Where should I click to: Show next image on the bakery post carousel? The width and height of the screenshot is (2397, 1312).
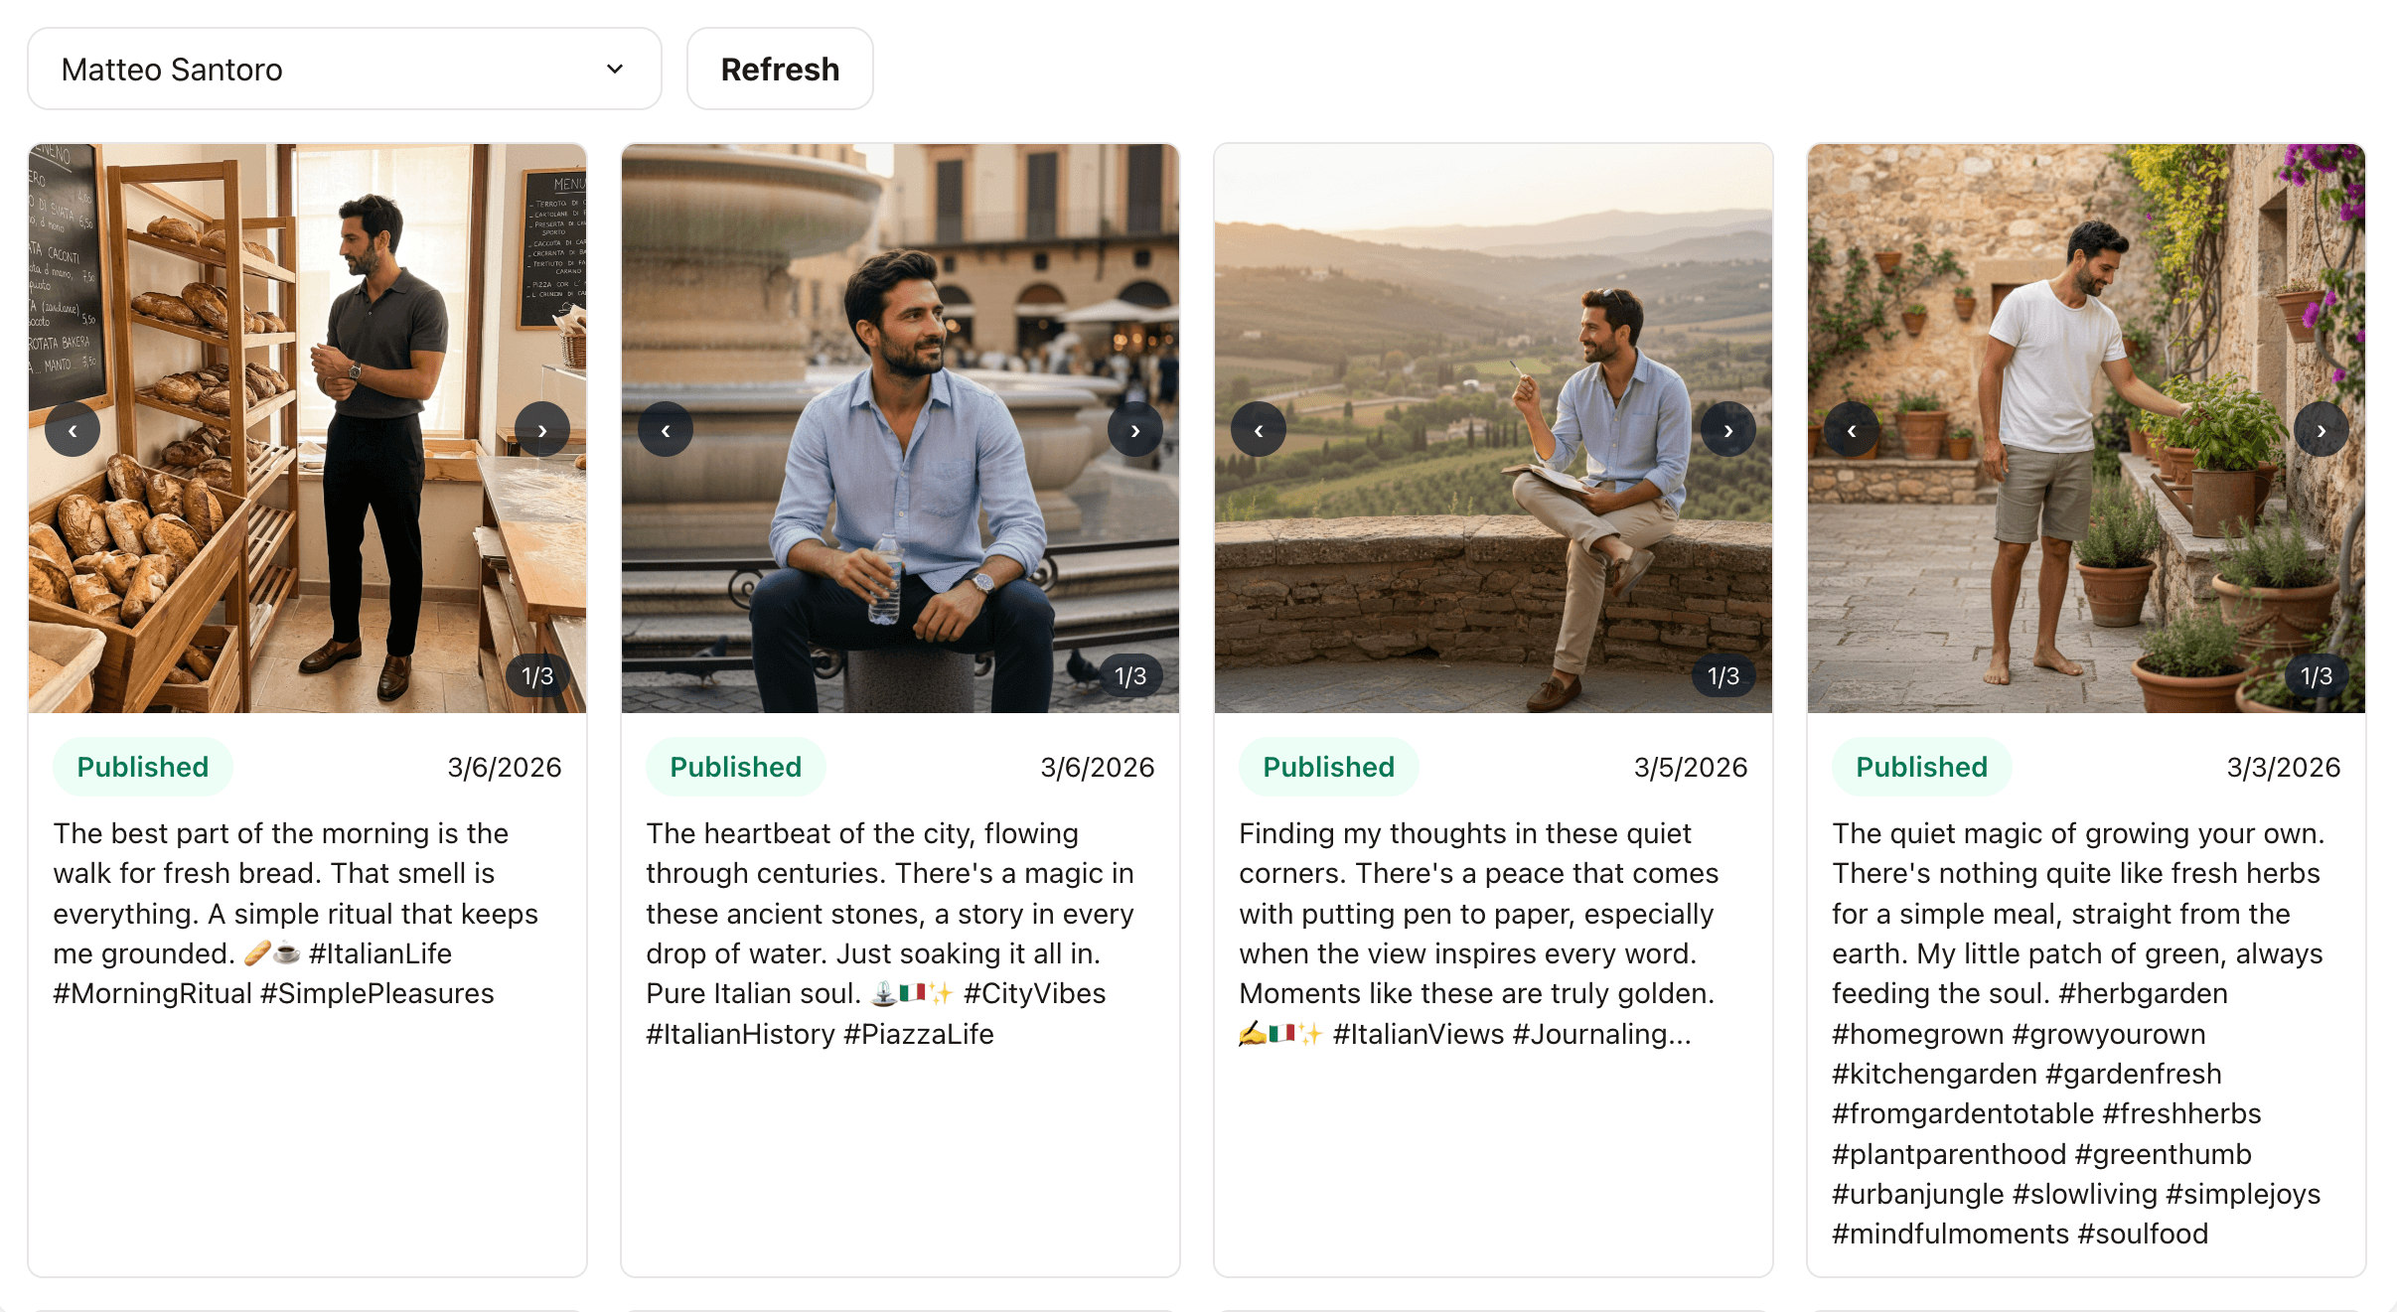(x=542, y=428)
